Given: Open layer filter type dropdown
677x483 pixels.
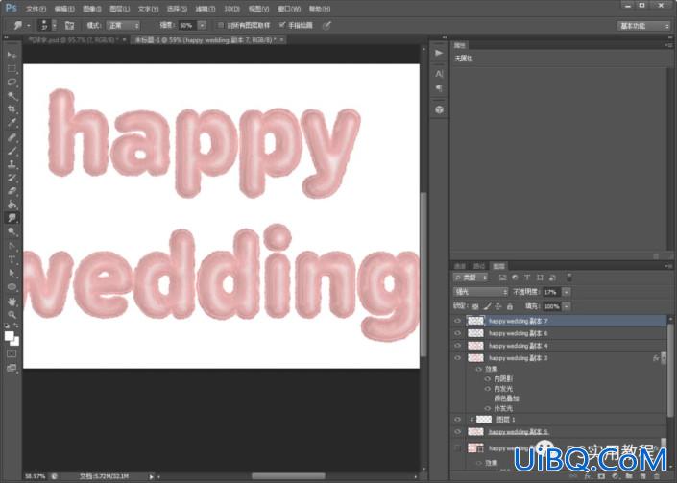Looking at the screenshot, I should [471, 278].
